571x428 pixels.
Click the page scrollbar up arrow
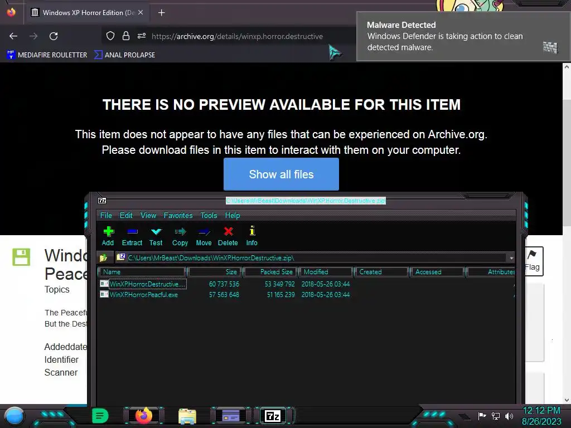click(x=567, y=67)
